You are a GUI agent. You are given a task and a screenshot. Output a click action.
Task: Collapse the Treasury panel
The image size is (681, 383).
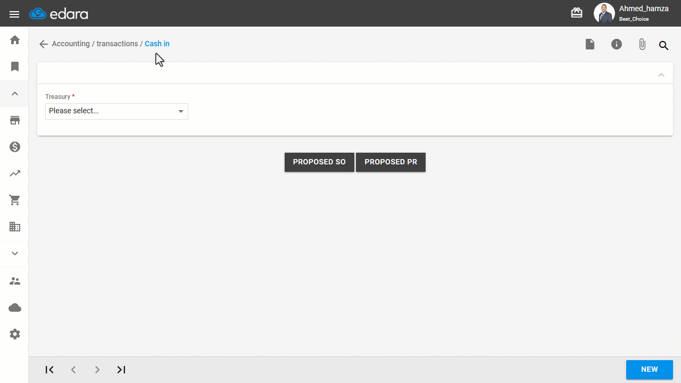click(x=661, y=74)
